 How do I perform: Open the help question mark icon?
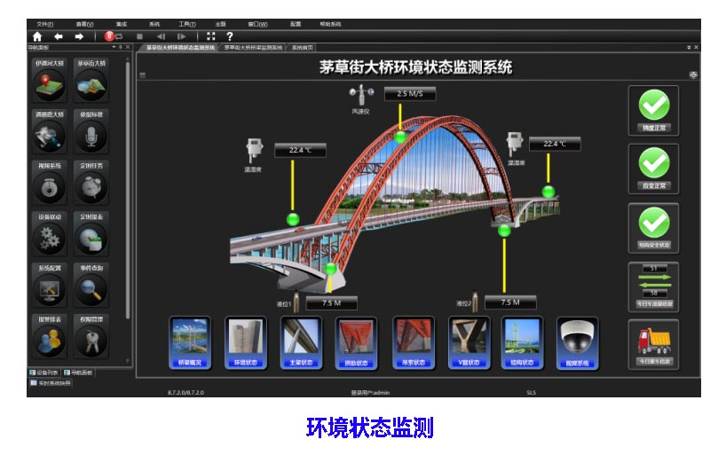coord(229,36)
